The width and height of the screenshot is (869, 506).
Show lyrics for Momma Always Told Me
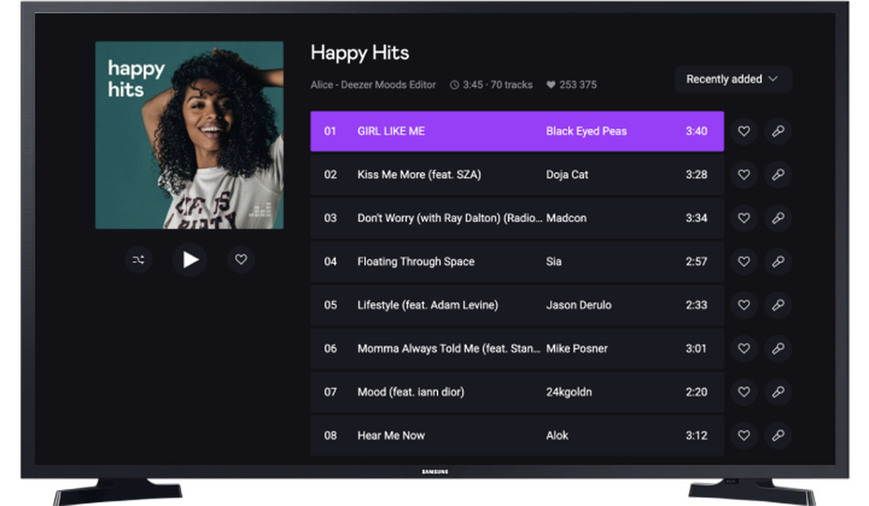(778, 348)
